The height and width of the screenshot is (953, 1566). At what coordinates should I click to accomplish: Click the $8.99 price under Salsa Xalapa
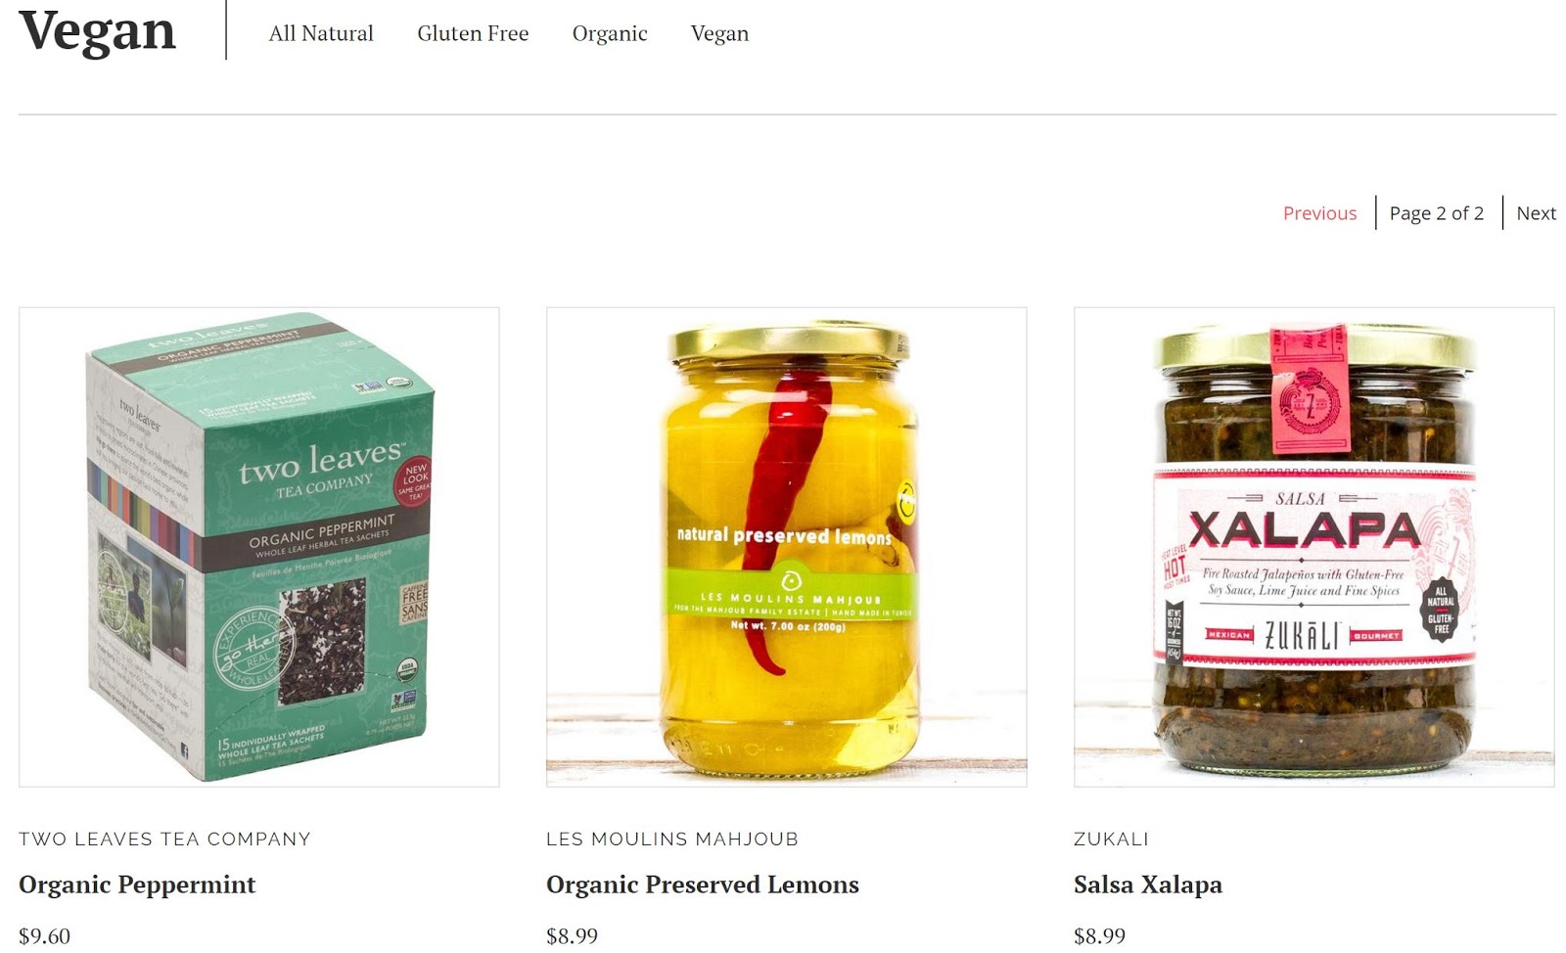(1099, 936)
